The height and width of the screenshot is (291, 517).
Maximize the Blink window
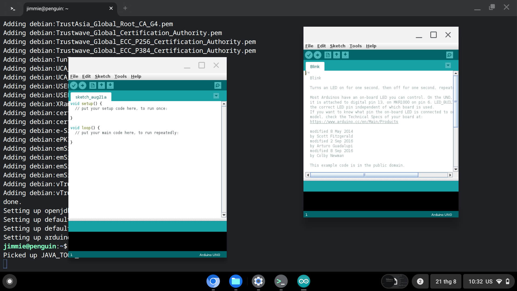pos(434,35)
